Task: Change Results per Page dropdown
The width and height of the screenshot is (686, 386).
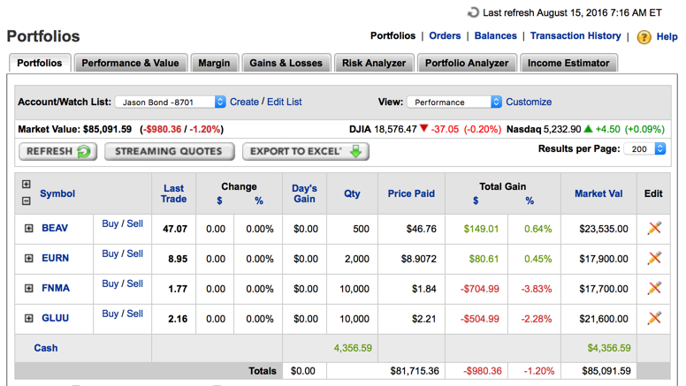Action: pos(644,149)
